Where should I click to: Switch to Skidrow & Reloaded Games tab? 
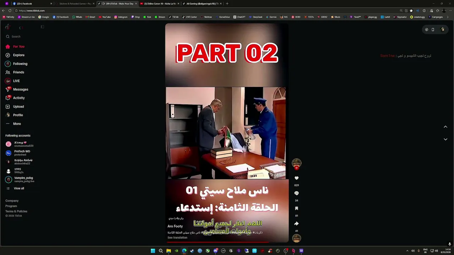[x=75, y=4]
